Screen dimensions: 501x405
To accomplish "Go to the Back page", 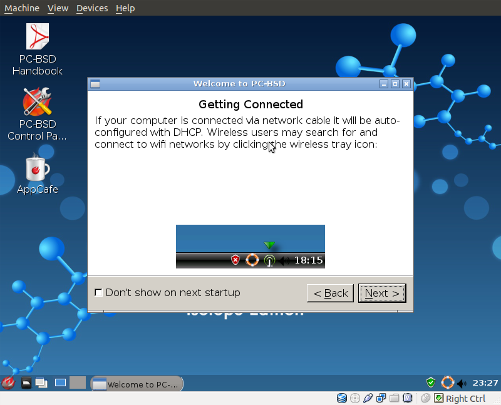I will click(x=330, y=293).
